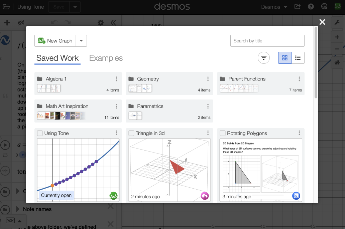Click the mute audio trace icon
Image resolution: width=345 pixels, height=229 pixels.
pyautogui.click(x=21, y=23)
